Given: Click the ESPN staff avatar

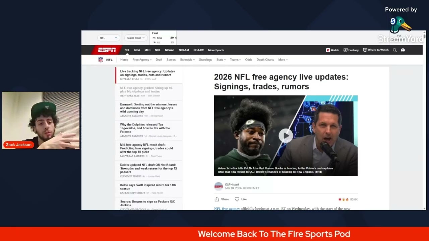Looking at the screenshot, I should (218, 186).
